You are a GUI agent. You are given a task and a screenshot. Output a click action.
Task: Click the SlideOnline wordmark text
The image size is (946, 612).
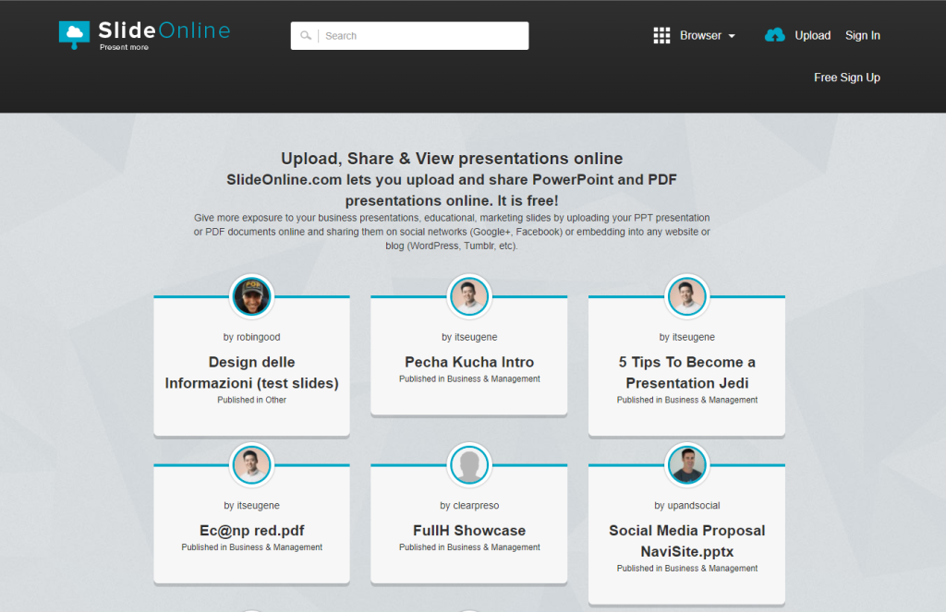pyautogui.click(x=164, y=30)
